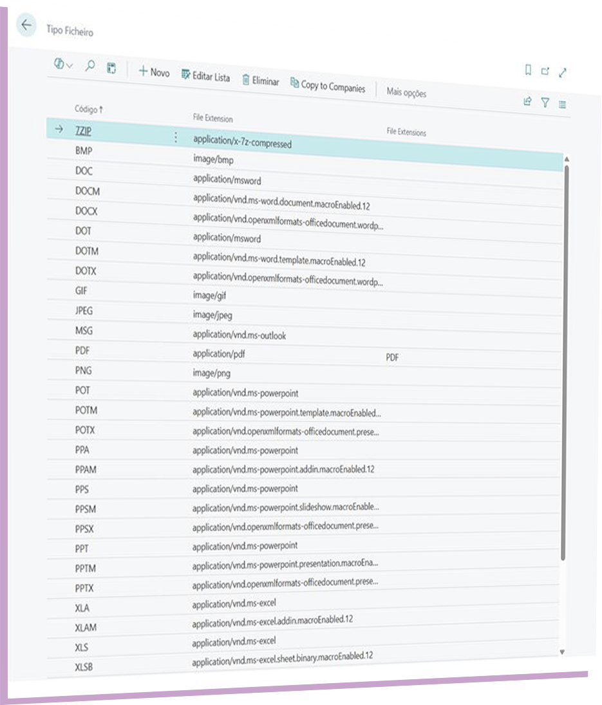Screen dimensions: 602x705
Task: Open the search magnifier icon
Action: [90, 66]
